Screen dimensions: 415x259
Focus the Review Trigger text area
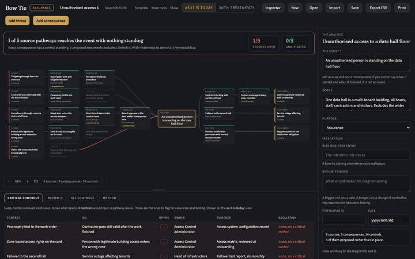pos(367,184)
